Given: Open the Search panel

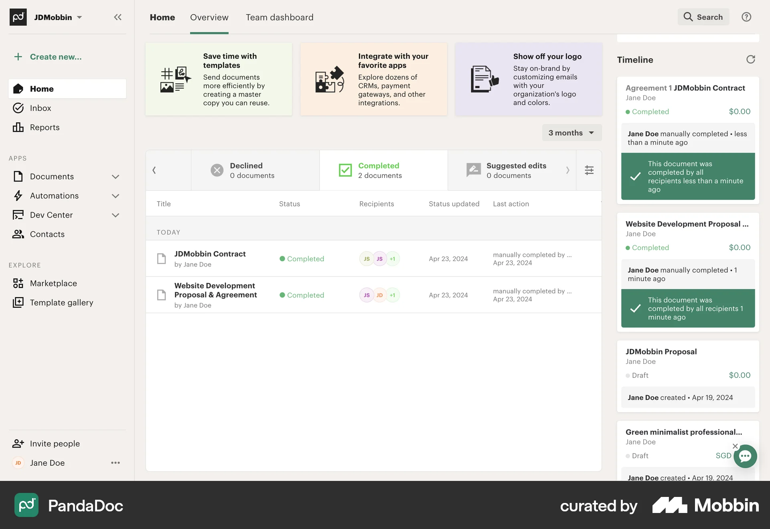Looking at the screenshot, I should pos(703,17).
